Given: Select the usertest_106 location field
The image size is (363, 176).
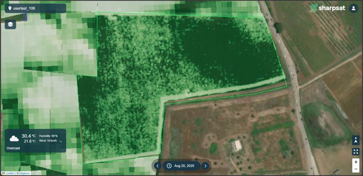Looking at the screenshot, I should pos(35,8).
